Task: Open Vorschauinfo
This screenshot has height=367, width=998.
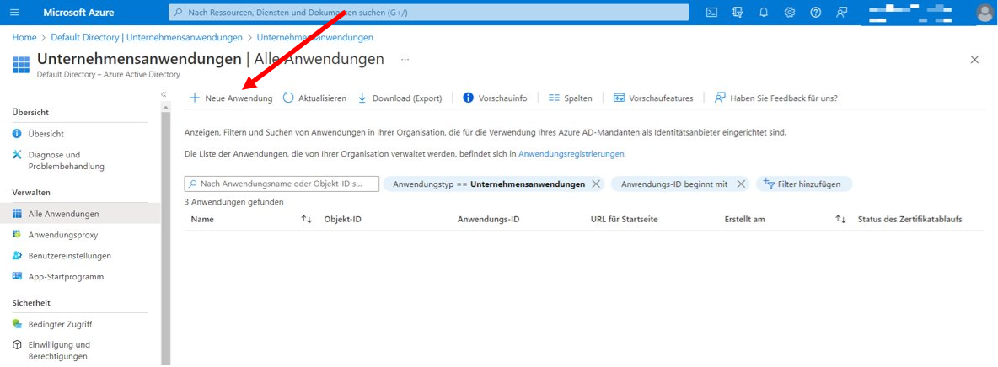Action: point(495,98)
